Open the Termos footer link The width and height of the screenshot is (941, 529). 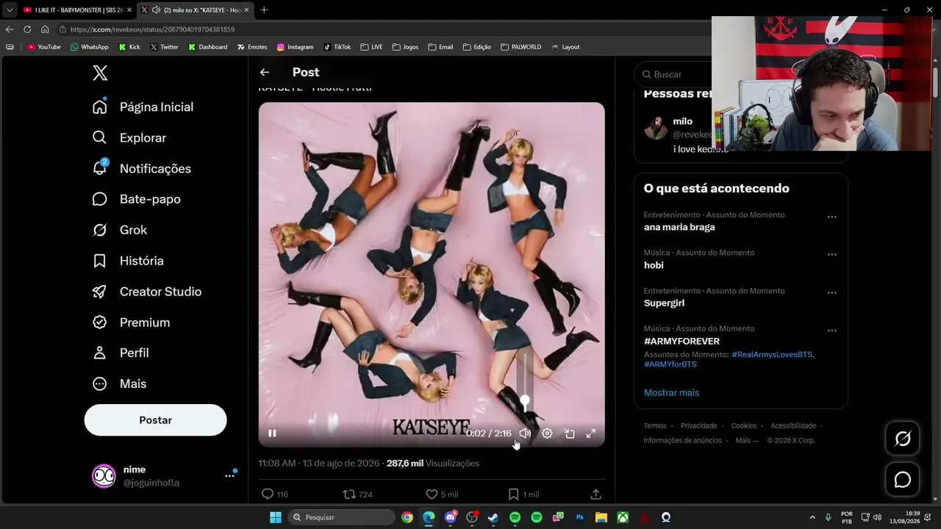(655, 425)
